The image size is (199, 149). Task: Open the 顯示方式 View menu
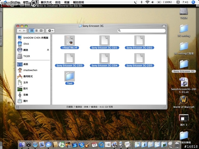tap(46, 2)
